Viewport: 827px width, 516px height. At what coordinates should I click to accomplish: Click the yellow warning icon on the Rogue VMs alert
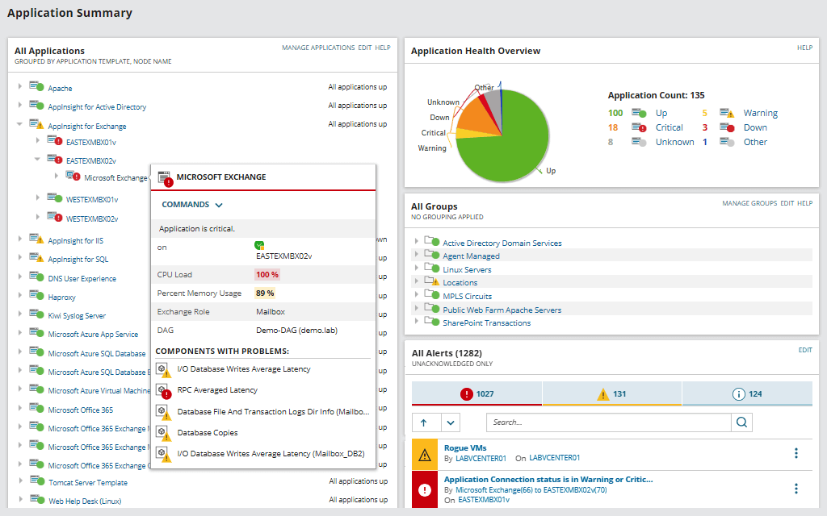(x=424, y=454)
